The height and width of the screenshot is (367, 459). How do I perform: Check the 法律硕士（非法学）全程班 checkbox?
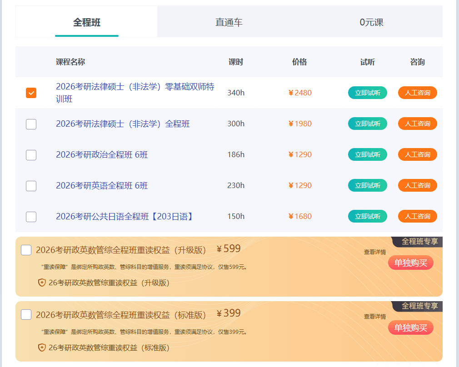[31, 124]
